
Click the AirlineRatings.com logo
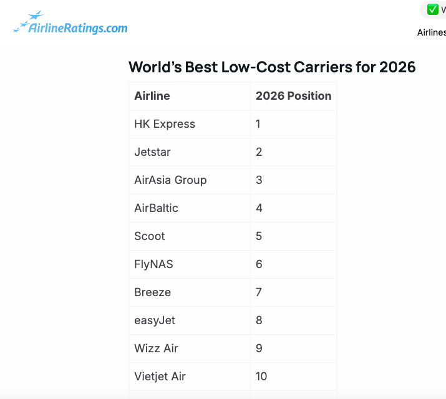point(70,24)
